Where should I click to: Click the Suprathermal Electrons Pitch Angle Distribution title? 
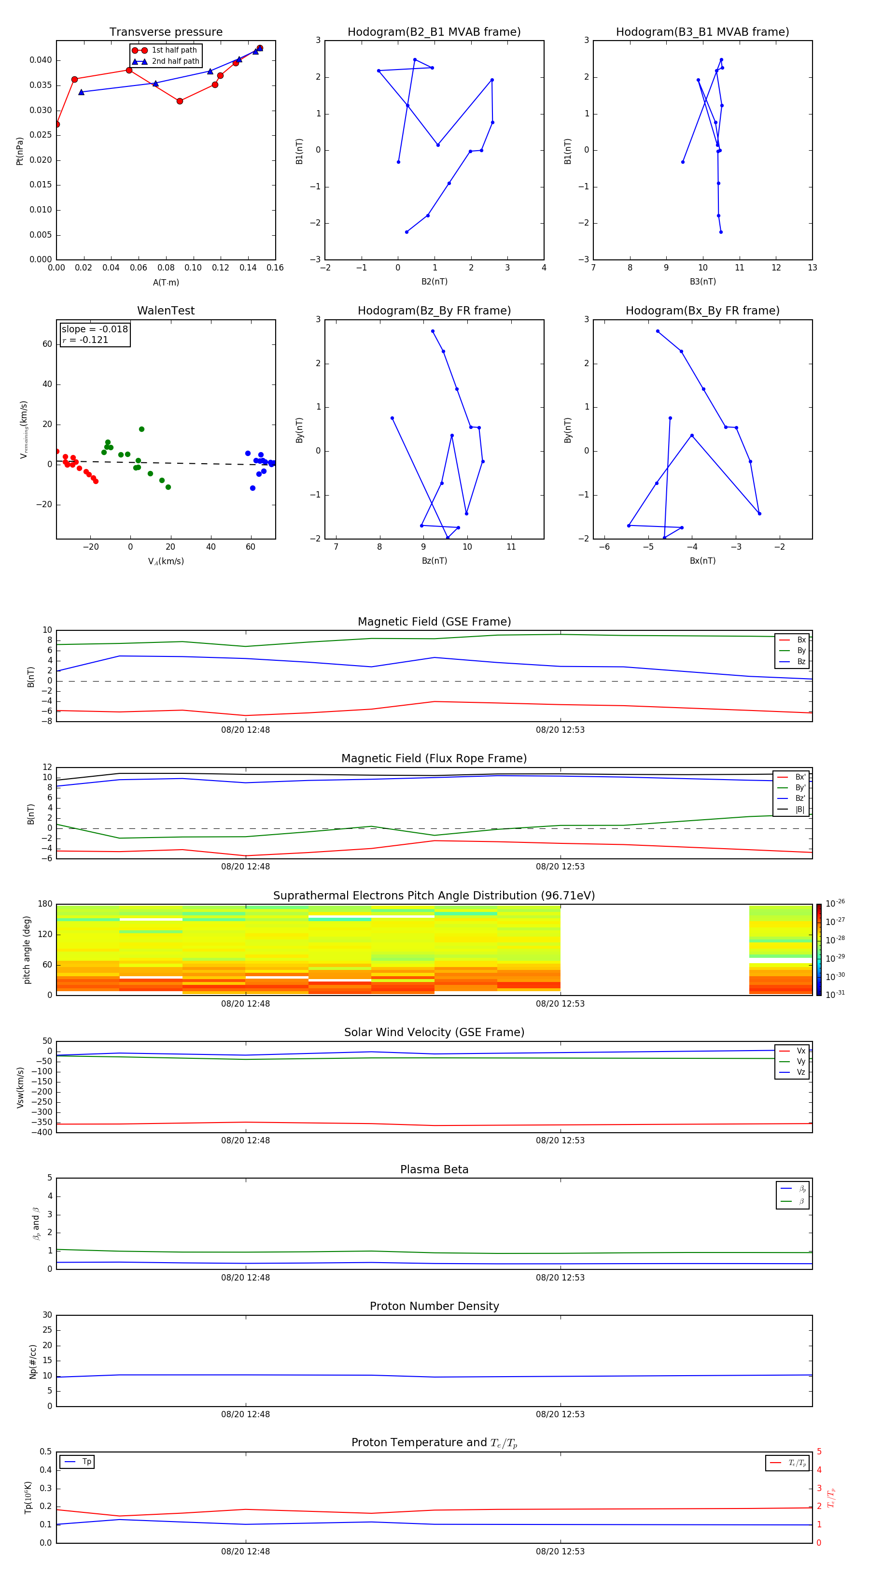tap(434, 896)
